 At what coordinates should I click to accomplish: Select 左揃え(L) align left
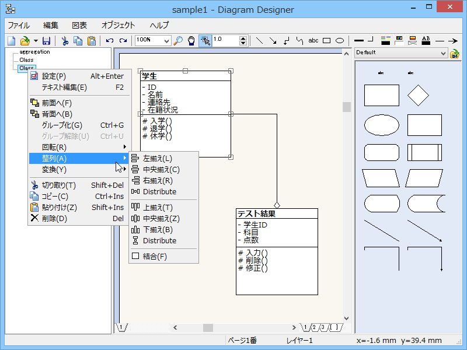coord(164,158)
